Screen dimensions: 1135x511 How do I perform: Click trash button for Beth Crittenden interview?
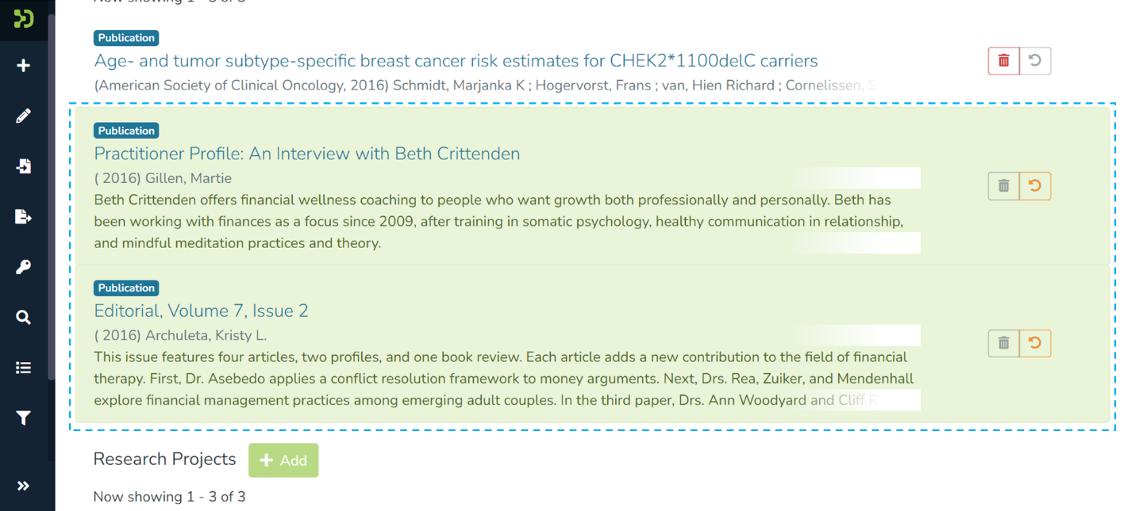point(1004,186)
